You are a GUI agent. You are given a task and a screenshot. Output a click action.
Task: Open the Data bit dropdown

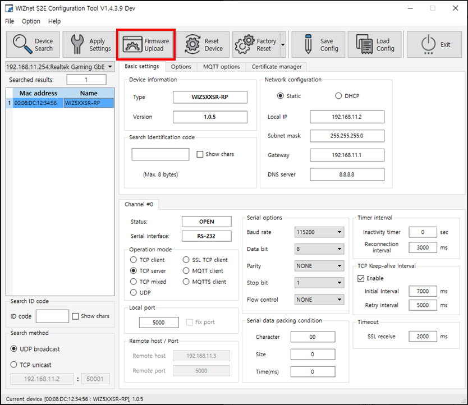pos(319,249)
